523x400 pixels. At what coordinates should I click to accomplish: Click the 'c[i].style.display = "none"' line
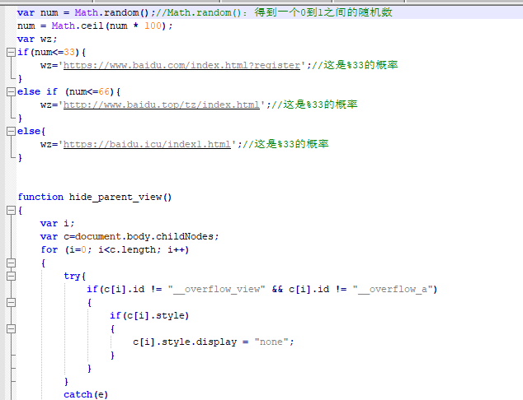pyautogui.click(x=214, y=342)
